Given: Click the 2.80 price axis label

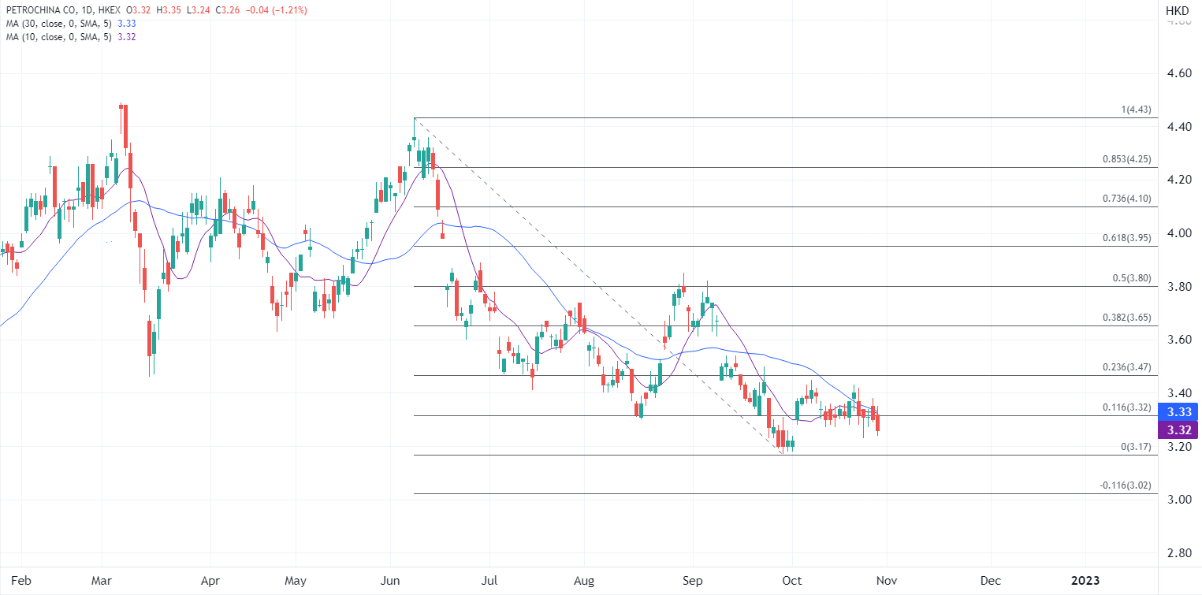Looking at the screenshot, I should coord(1177,553).
